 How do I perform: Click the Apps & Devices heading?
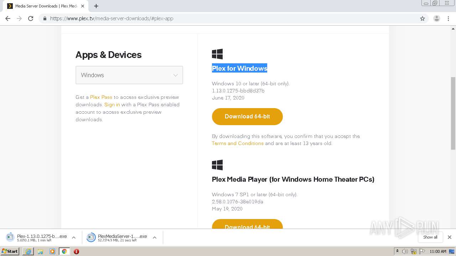pyautogui.click(x=109, y=55)
